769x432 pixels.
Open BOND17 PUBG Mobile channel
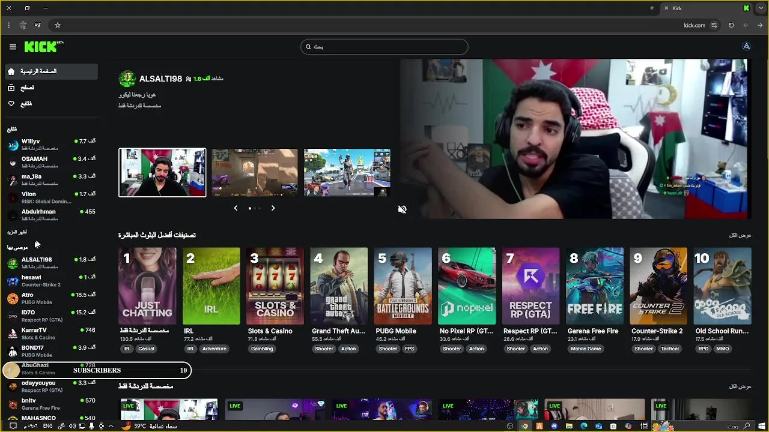tap(50, 351)
